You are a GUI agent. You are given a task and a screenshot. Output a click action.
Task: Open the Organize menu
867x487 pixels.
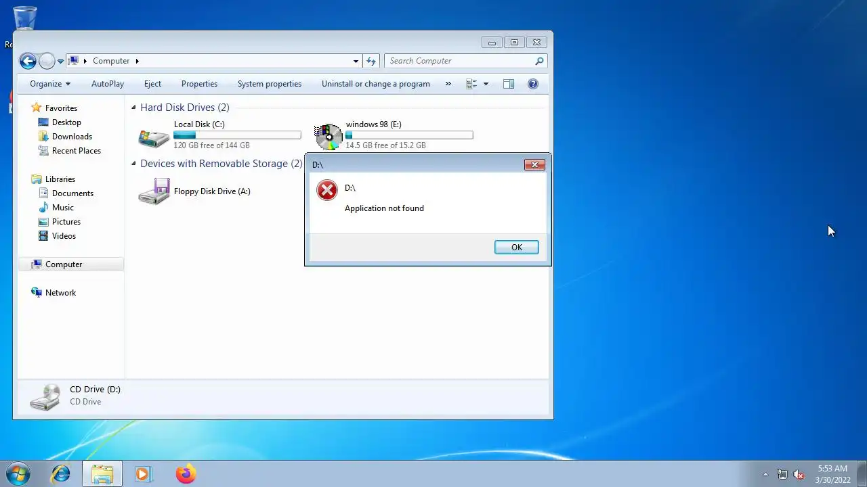click(x=50, y=84)
